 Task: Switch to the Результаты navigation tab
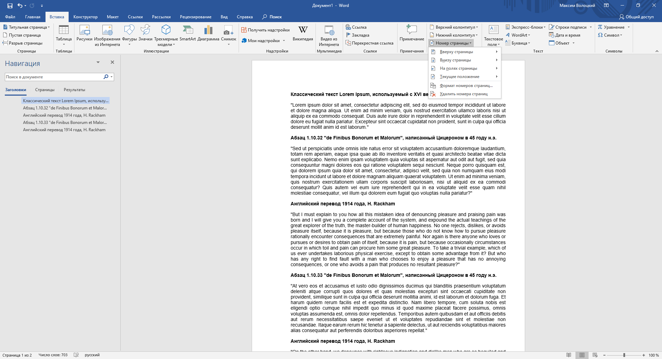pos(74,90)
